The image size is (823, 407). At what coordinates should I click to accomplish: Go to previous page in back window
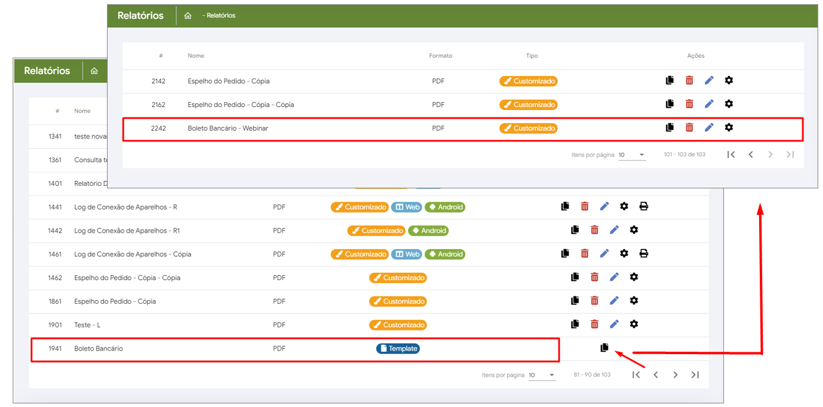click(x=656, y=375)
